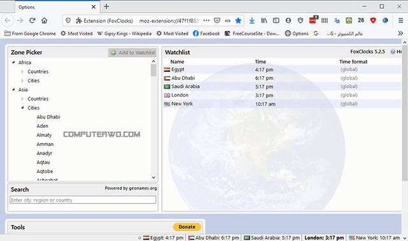The height and width of the screenshot is (241, 408).
Task: Click the red shield adblock icon
Action: tap(373, 20)
